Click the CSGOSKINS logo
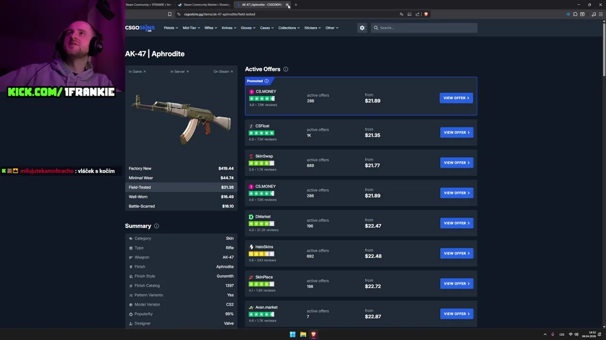606x340 pixels. coord(140,28)
